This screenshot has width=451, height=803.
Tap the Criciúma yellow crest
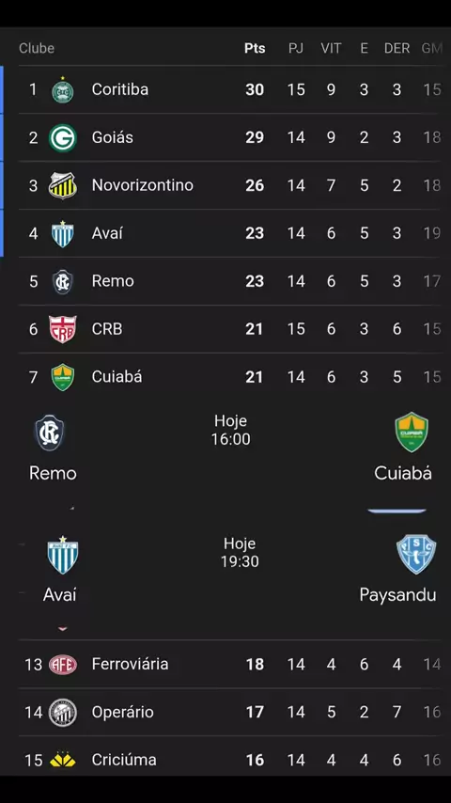pyautogui.click(x=62, y=760)
